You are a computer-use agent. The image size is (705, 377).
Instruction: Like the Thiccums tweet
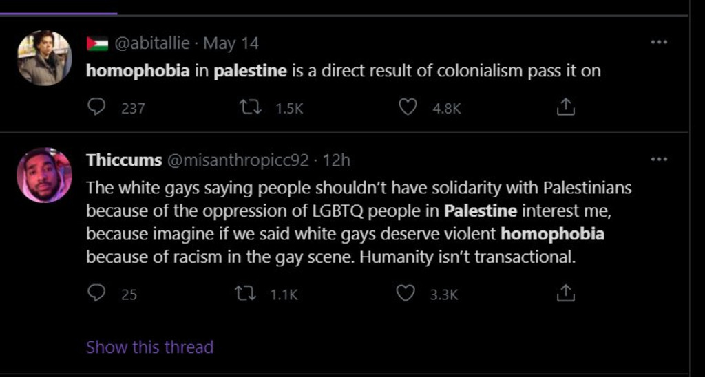(406, 294)
